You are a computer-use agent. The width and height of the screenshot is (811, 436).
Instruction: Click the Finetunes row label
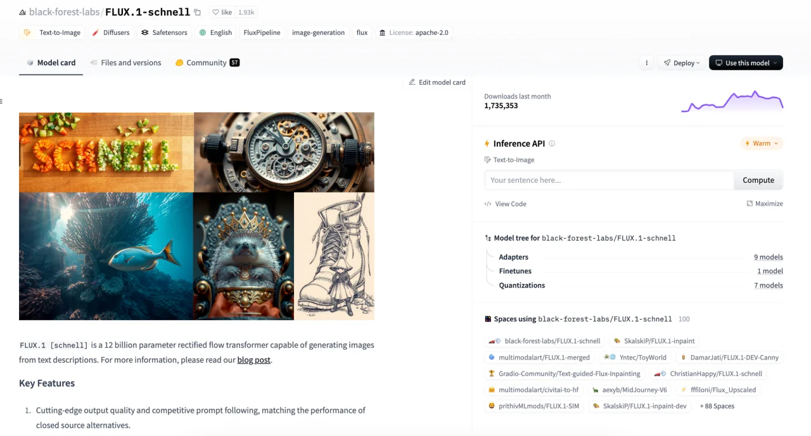click(x=515, y=271)
